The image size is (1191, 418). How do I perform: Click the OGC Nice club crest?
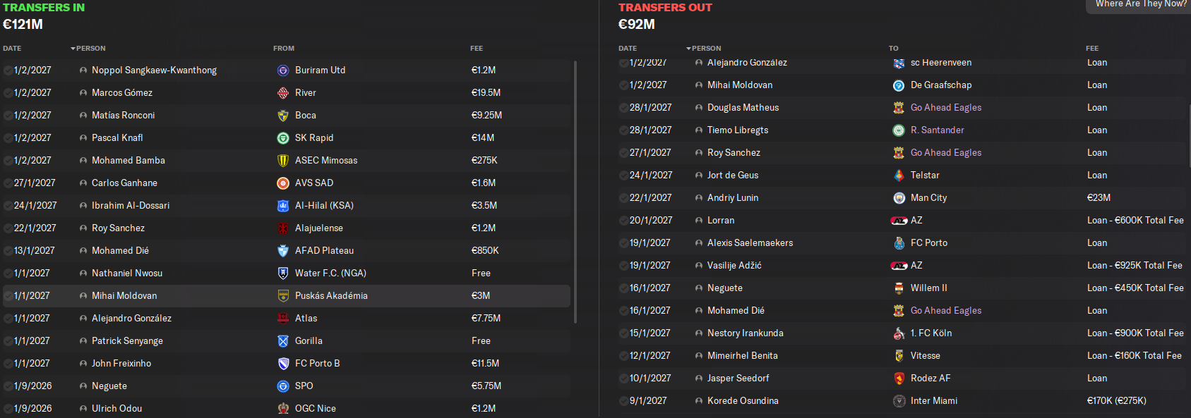pos(283,409)
